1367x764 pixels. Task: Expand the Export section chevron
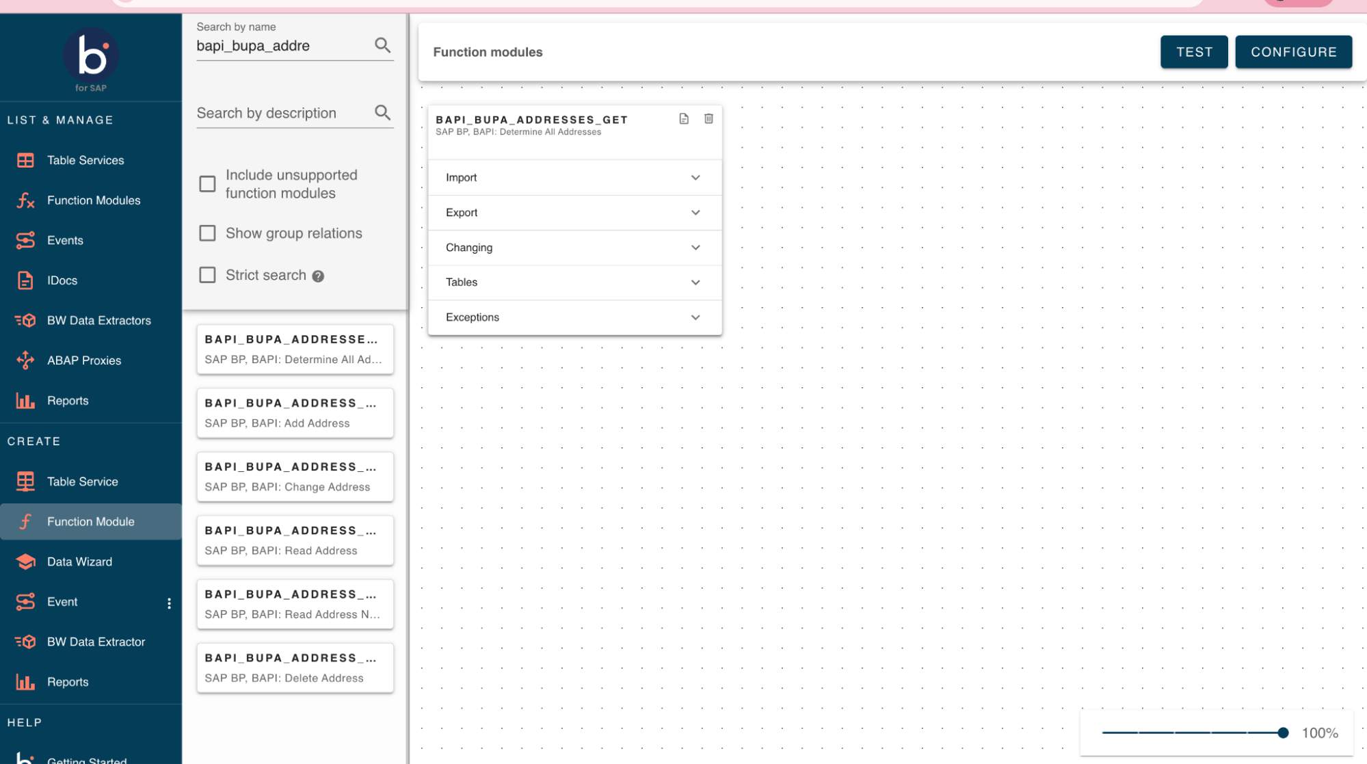point(695,213)
